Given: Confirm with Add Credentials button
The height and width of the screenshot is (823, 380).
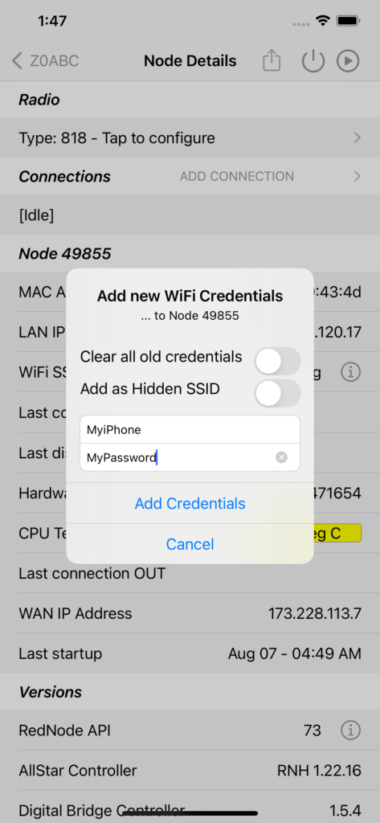Looking at the screenshot, I should (190, 503).
